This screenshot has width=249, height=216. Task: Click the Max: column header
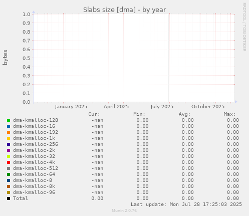point(229,114)
